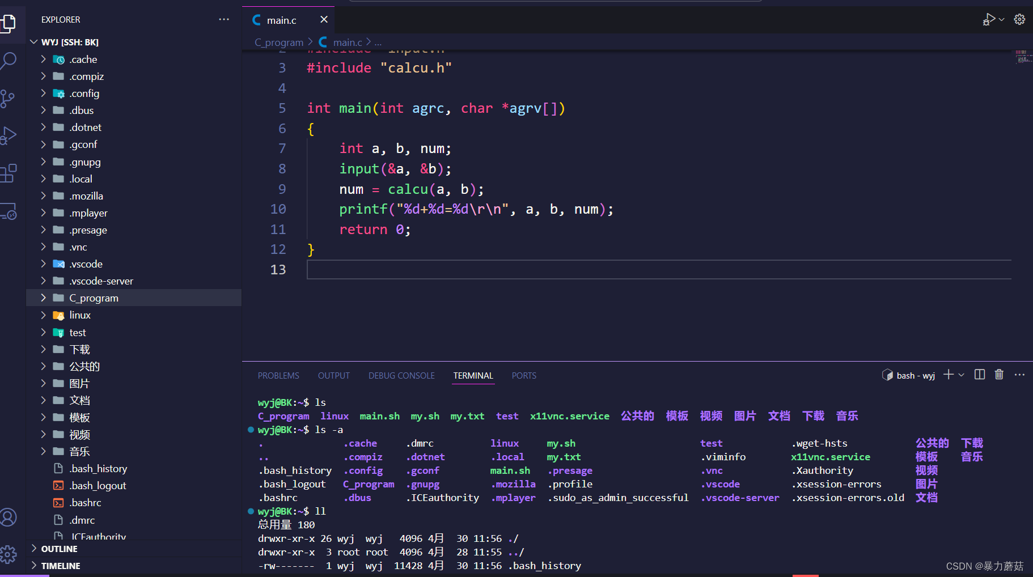Image resolution: width=1033 pixels, height=577 pixels.
Task: Open Run and Debug view
Action: [8, 136]
